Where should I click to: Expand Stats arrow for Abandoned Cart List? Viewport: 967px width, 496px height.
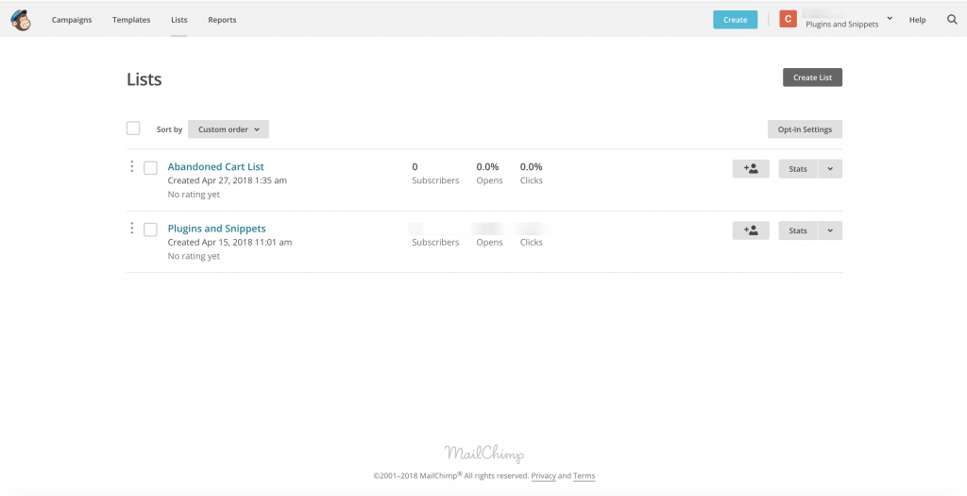click(830, 168)
